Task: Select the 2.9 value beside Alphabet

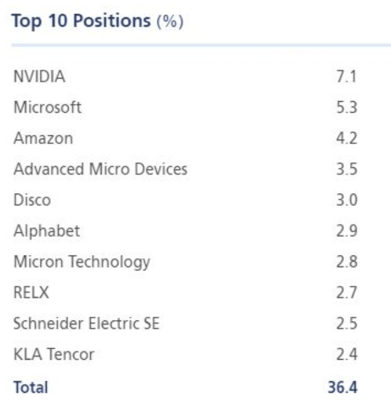Action: click(x=348, y=231)
